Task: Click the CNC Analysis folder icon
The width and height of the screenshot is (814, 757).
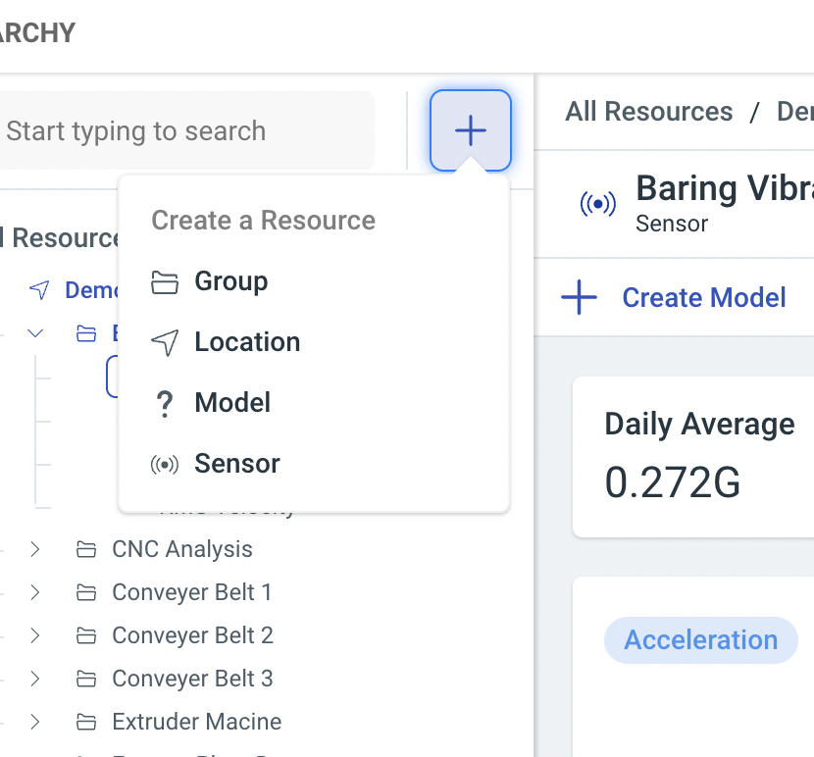Action: coord(86,549)
